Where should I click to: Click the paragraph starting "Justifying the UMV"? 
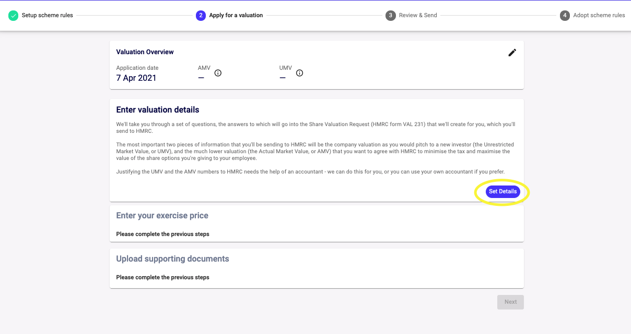[x=311, y=172]
